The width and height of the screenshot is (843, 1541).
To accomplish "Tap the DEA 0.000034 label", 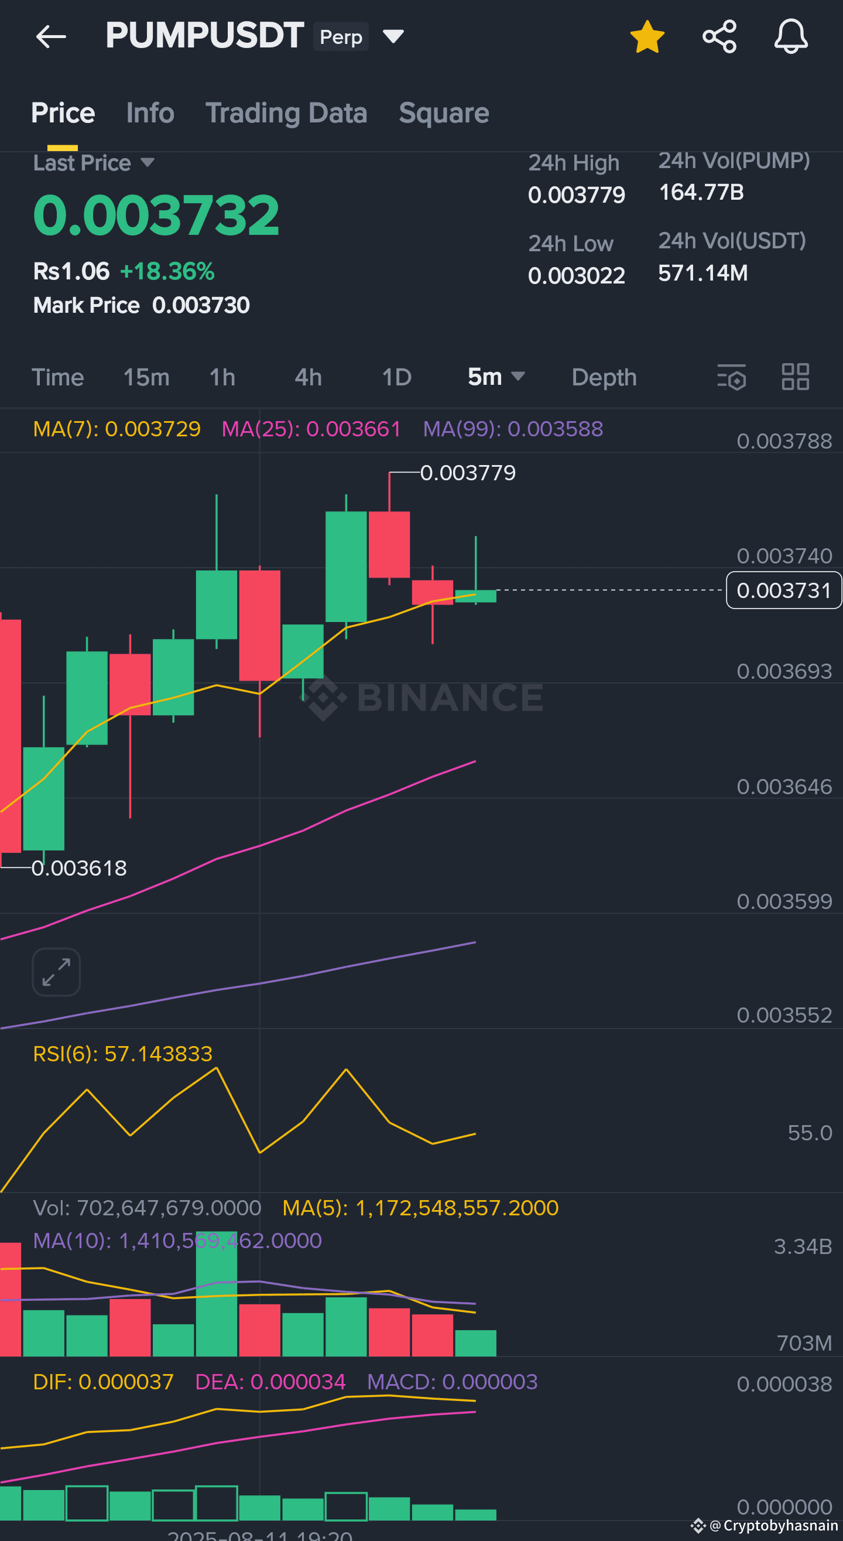I will (x=270, y=1382).
